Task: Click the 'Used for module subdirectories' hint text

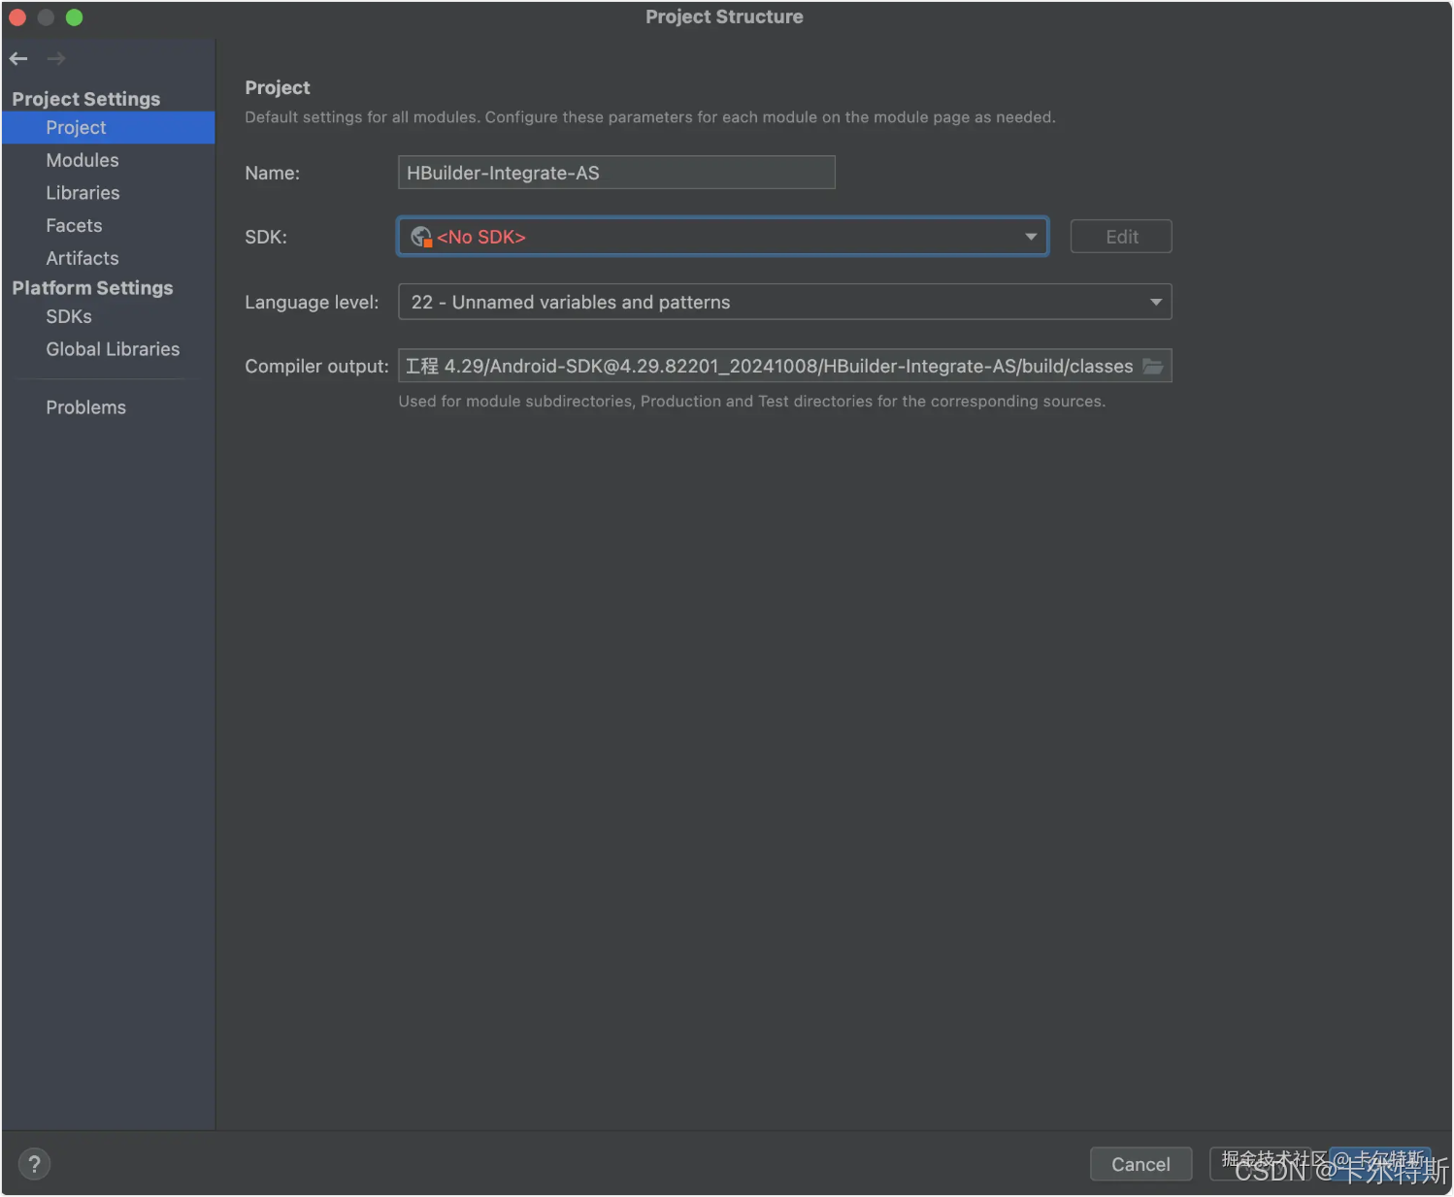Action: click(752, 402)
